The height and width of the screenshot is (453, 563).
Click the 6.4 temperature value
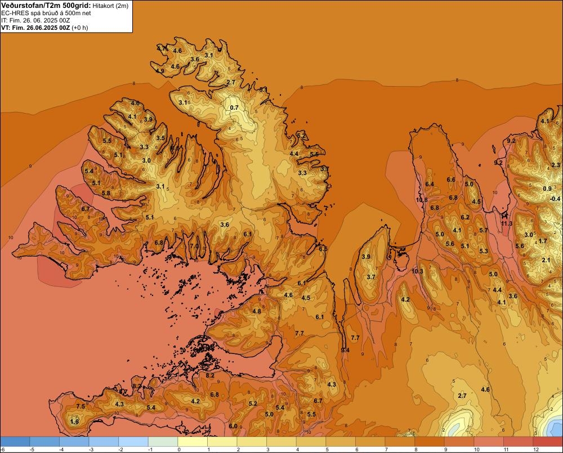pyautogui.click(x=430, y=185)
